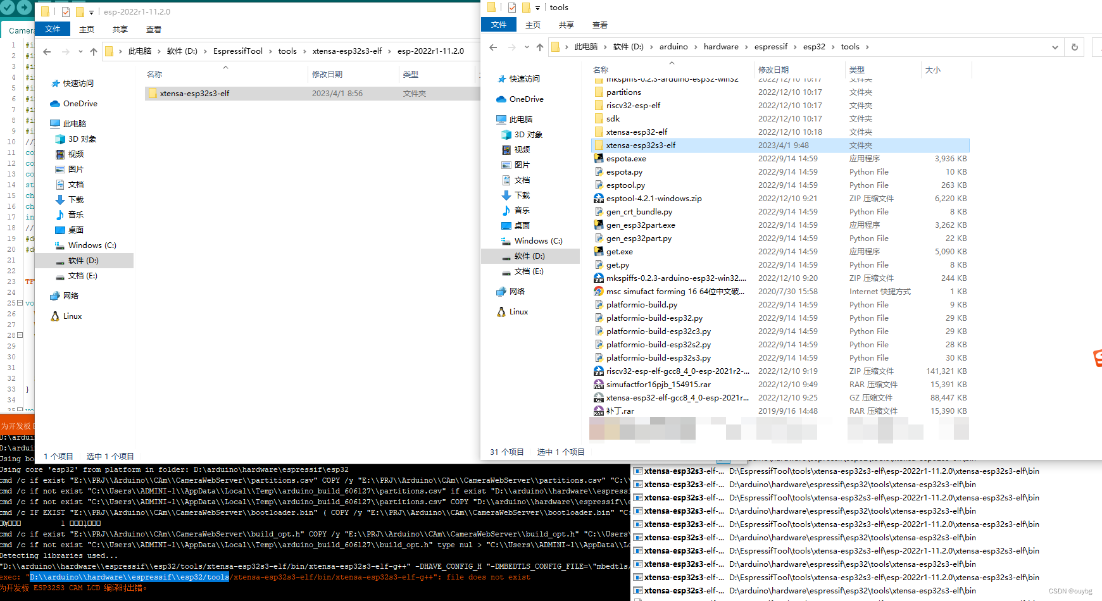Click arduino breadcrumb in right address bar
The height and width of the screenshot is (601, 1102).
[x=673, y=47]
